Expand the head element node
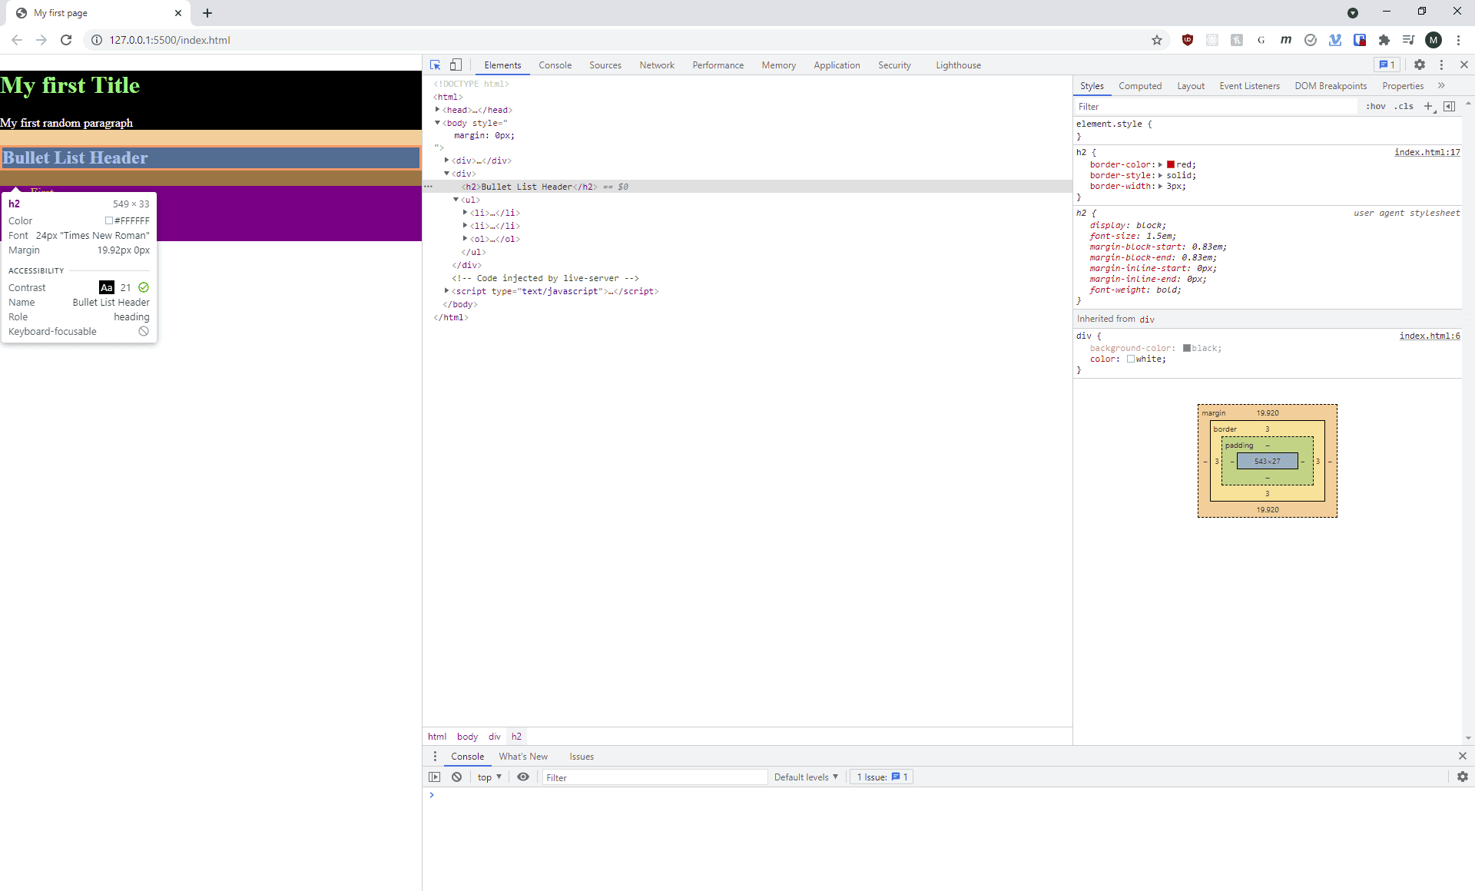 tap(438, 110)
